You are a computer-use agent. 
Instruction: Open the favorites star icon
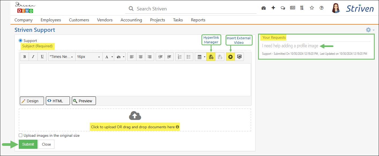coord(312,8)
